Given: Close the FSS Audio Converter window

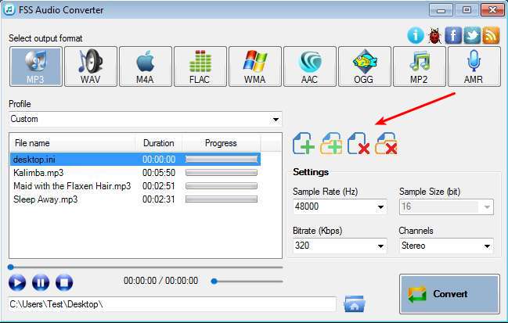Looking at the screenshot, I should click(x=492, y=10).
